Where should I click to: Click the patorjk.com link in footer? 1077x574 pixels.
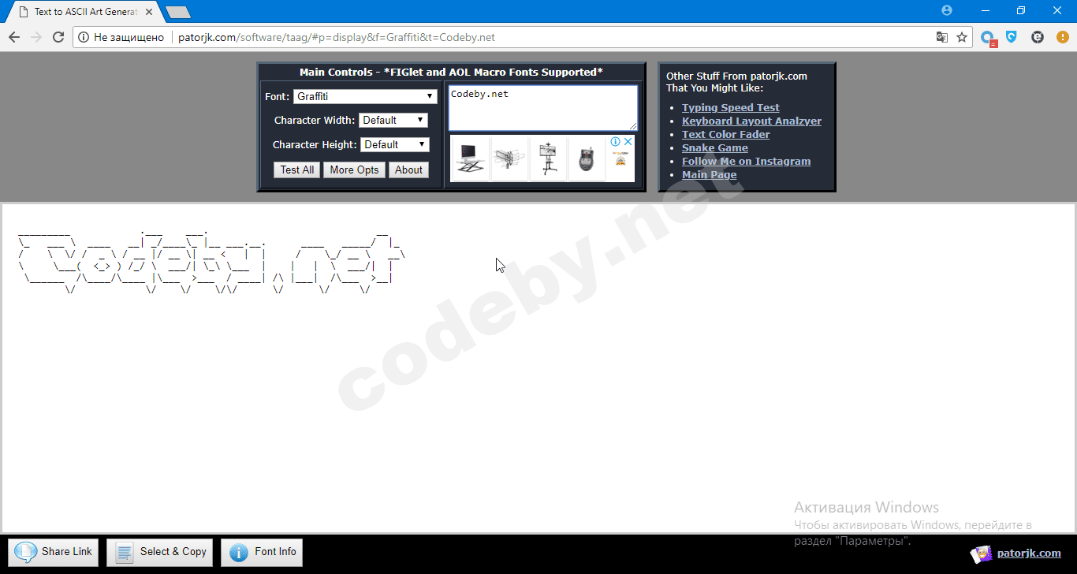click(1029, 553)
